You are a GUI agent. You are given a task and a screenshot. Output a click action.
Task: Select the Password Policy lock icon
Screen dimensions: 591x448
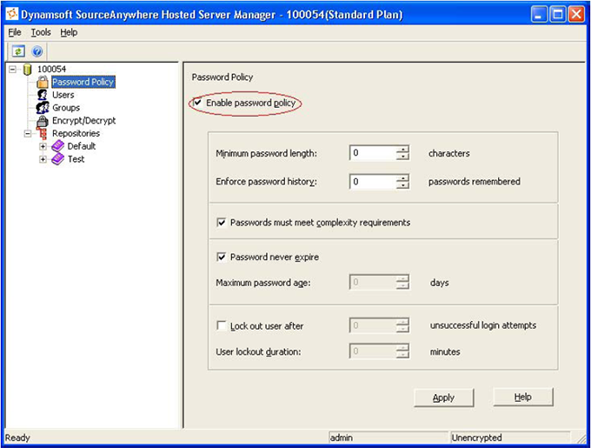click(x=42, y=82)
